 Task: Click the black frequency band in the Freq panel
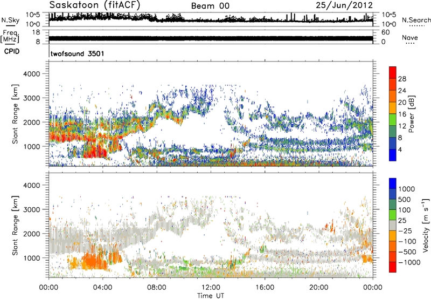pyautogui.click(x=211, y=38)
